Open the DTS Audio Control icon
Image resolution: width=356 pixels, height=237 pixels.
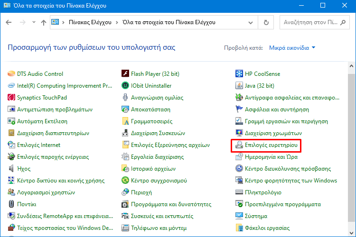11,74
